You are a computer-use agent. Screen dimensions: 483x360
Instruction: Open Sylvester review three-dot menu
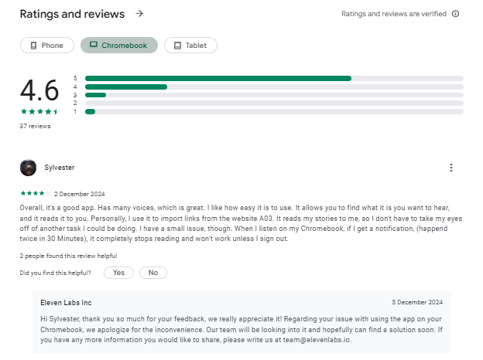click(451, 168)
